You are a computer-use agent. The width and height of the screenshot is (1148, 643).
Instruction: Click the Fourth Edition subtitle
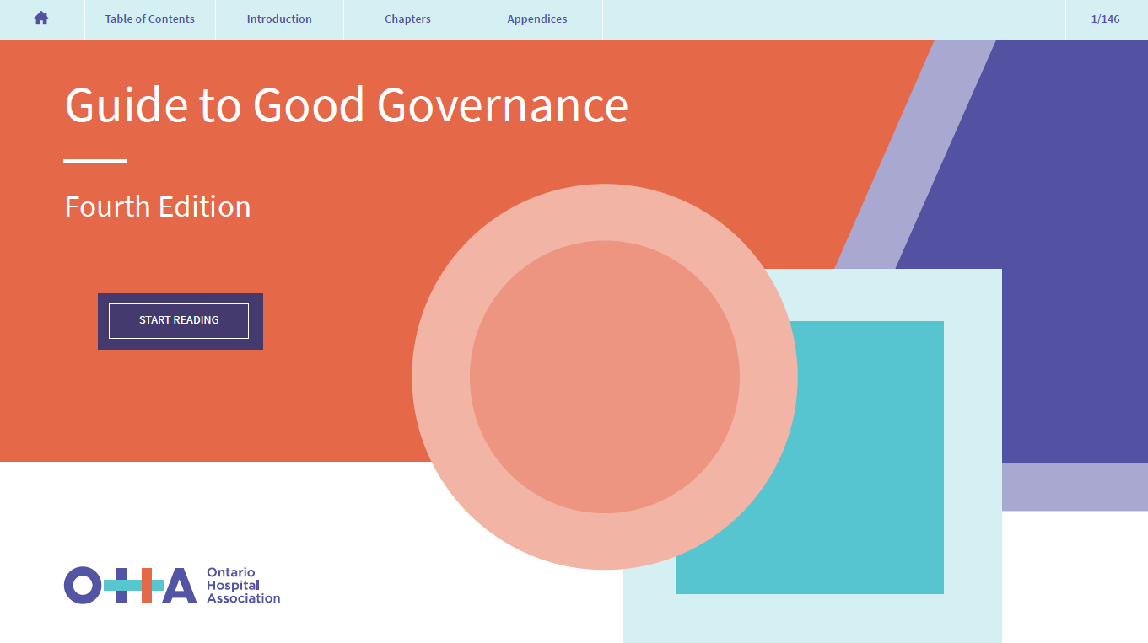(158, 206)
